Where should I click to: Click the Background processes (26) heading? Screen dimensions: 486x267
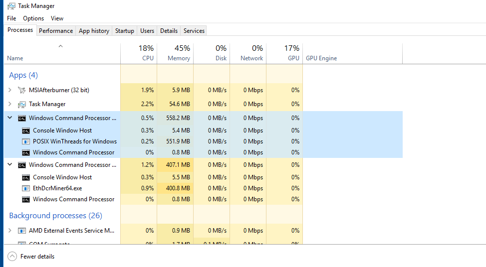pos(55,216)
